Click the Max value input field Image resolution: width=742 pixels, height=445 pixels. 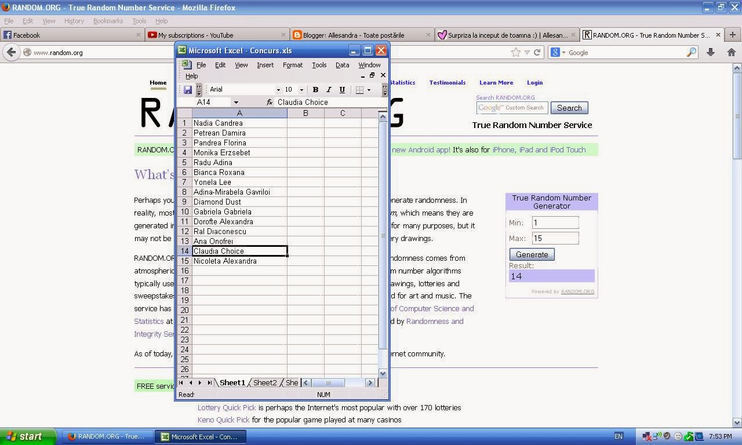(x=555, y=238)
